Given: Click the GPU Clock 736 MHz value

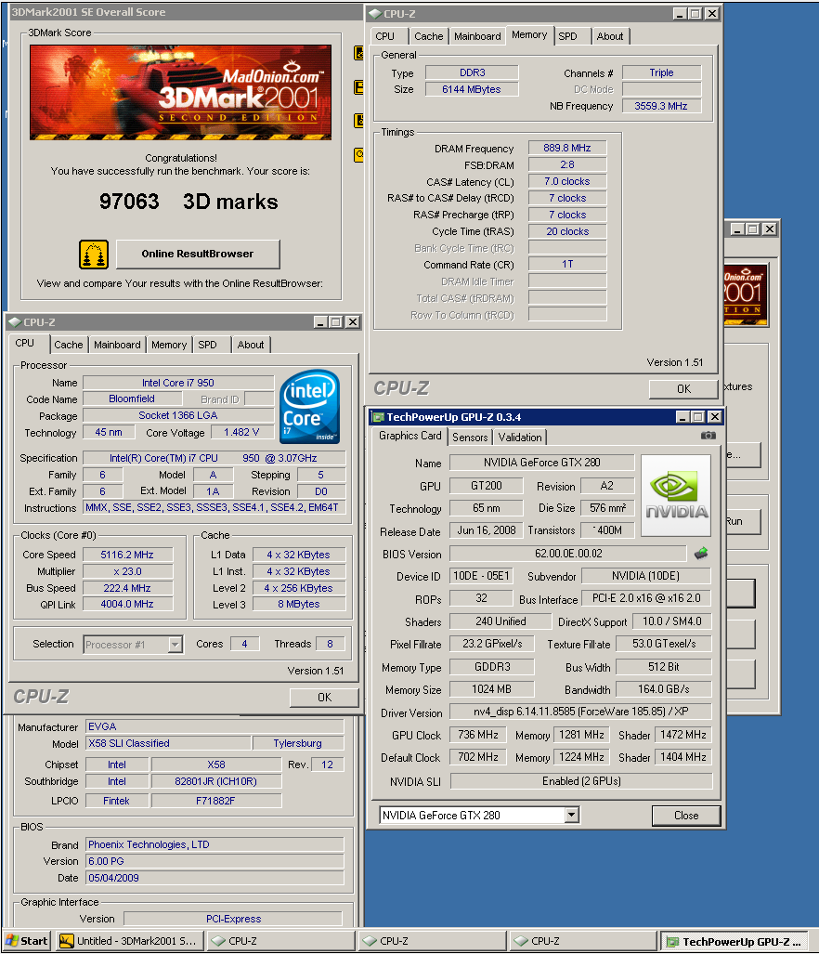Looking at the screenshot, I should (478, 735).
